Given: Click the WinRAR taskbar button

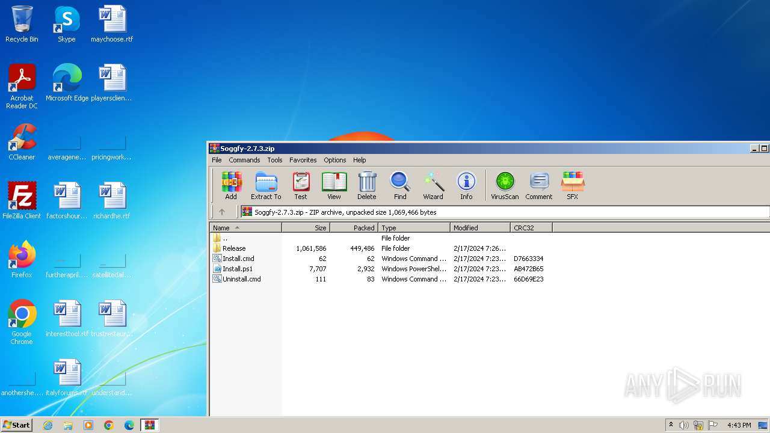Looking at the screenshot, I should pos(149,425).
